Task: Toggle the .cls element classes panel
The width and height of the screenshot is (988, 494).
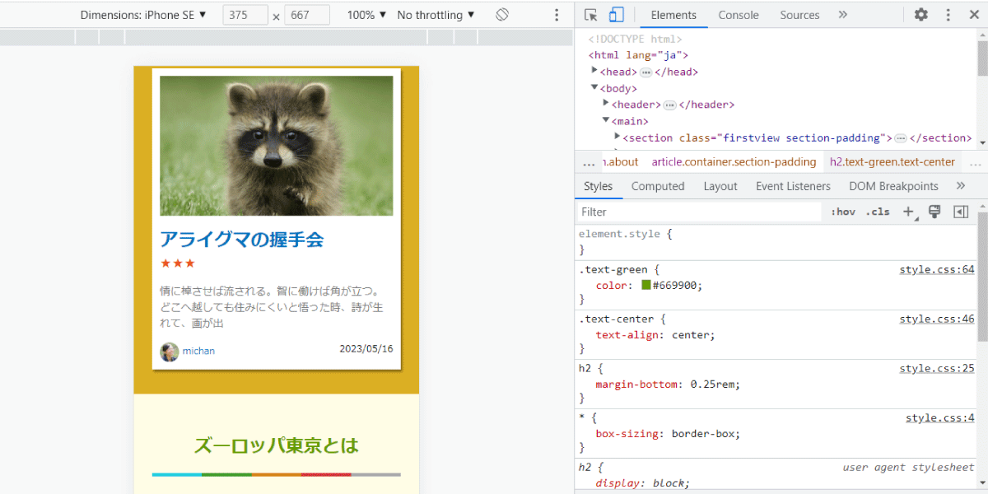Action: point(878,212)
